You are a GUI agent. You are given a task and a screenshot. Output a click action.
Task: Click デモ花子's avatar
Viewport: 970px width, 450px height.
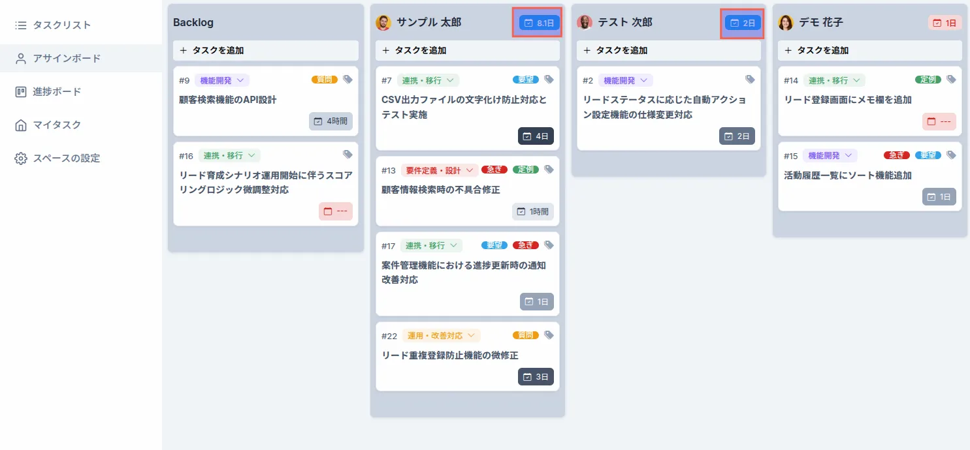click(x=785, y=22)
